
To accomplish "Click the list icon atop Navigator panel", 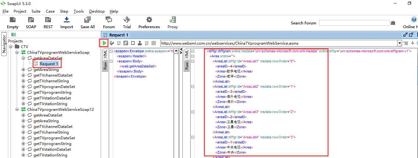I will (x=14, y=35).
